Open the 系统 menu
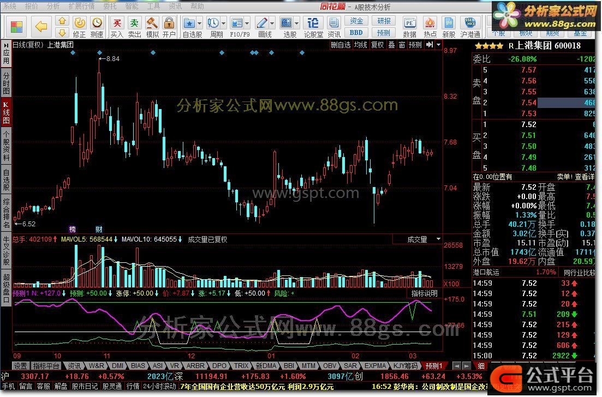 (10, 6)
